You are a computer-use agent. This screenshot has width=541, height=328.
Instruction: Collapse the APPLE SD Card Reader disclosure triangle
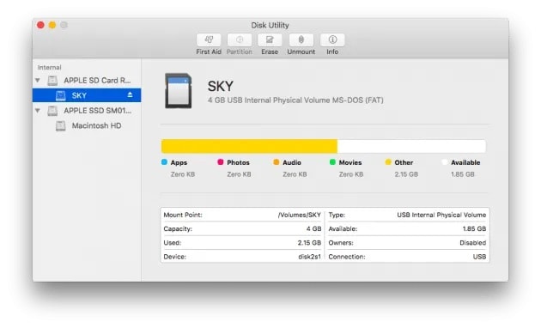(38, 81)
